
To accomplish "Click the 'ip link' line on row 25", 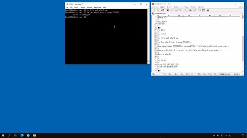I will (x=162, y=34).
